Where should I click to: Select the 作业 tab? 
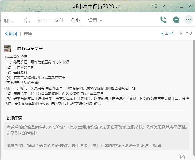tap(76, 20)
